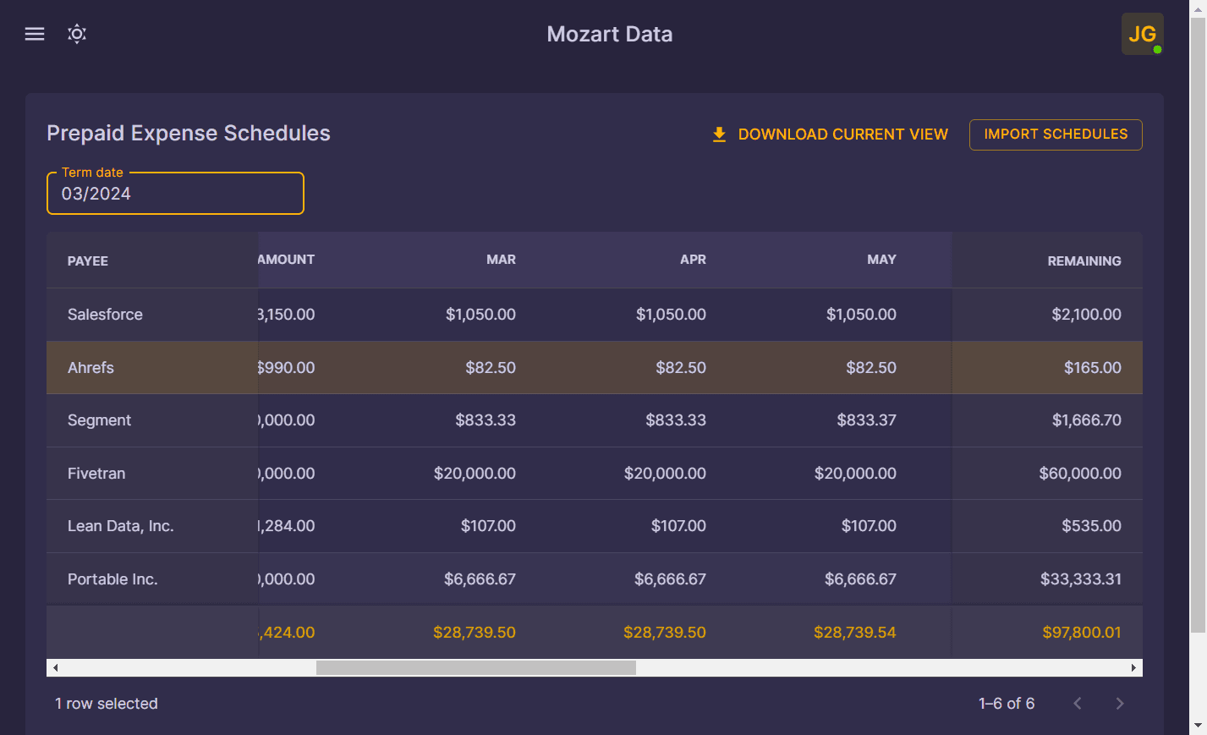This screenshot has width=1207, height=735.
Task: Click the MAR column header
Action: point(501,260)
